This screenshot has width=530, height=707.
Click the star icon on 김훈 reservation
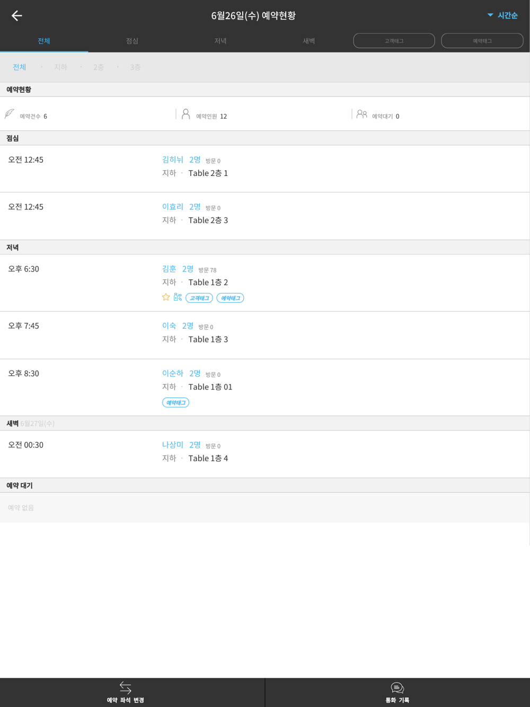pos(166,297)
